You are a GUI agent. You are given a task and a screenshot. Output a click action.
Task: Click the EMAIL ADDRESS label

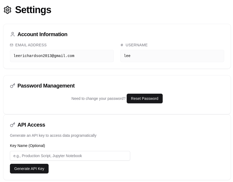coord(31,45)
